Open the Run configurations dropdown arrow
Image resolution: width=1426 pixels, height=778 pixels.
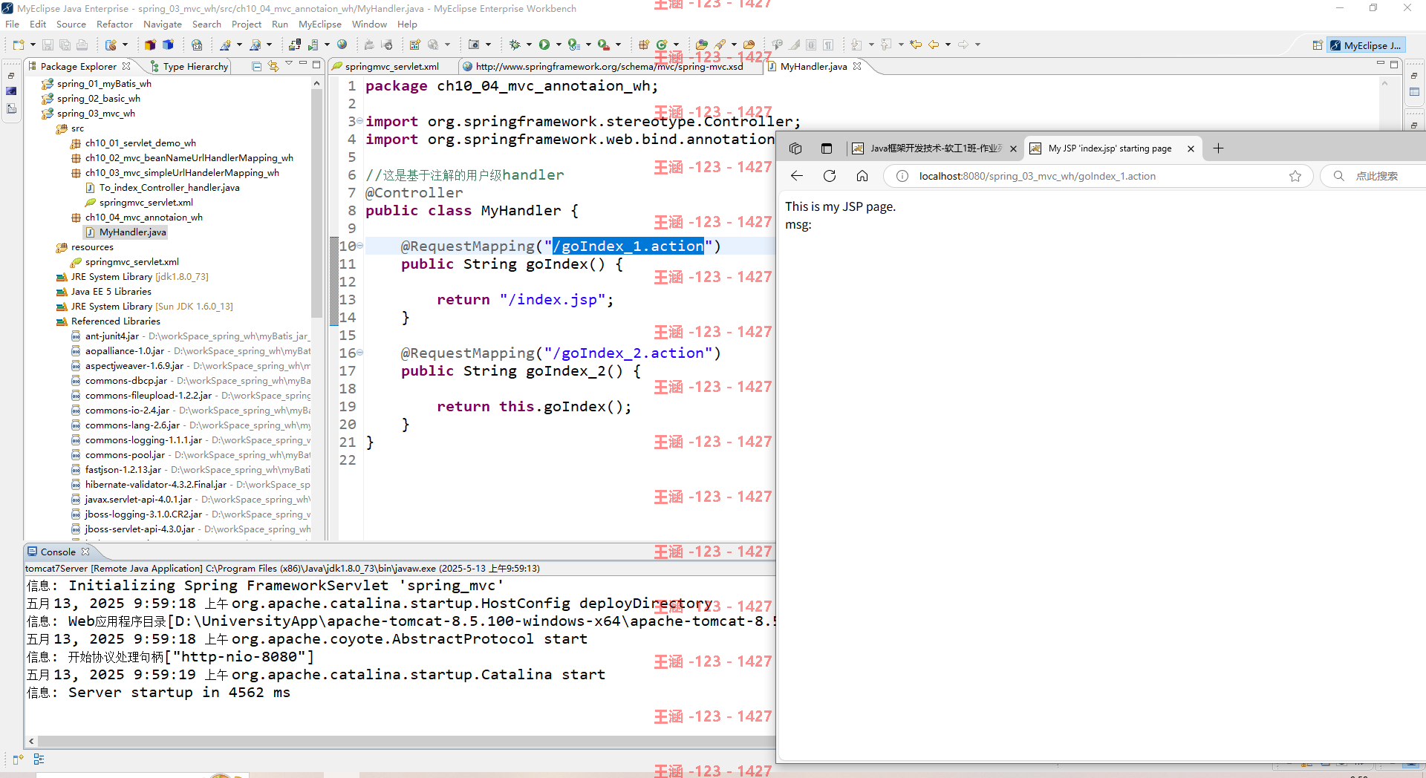pos(559,45)
